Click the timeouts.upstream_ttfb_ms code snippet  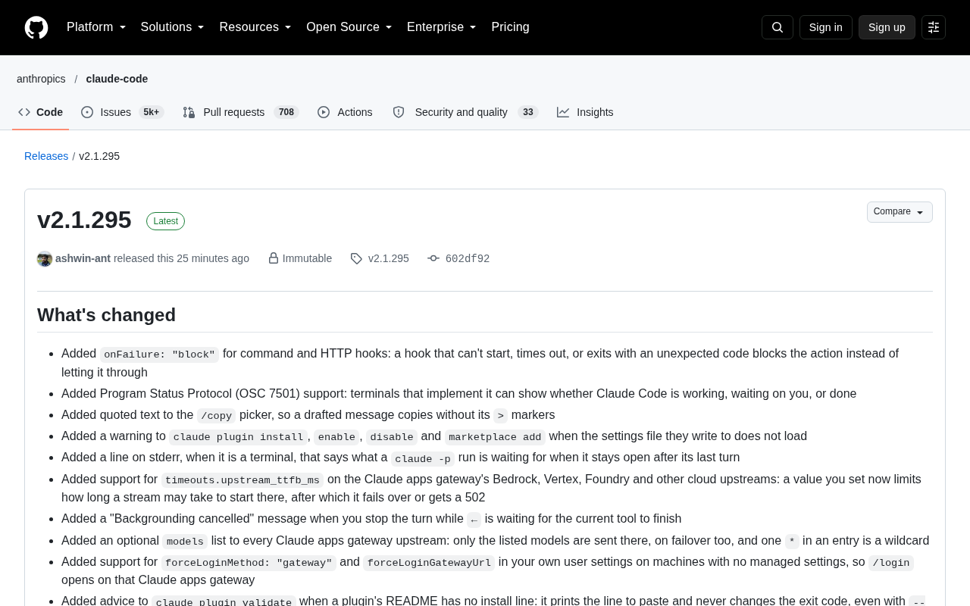(242, 480)
